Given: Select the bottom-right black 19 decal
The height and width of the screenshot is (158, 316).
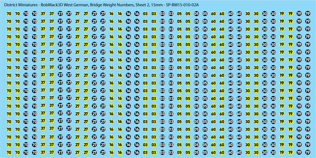Looking at the screenshot, I should [x=307, y=152].
